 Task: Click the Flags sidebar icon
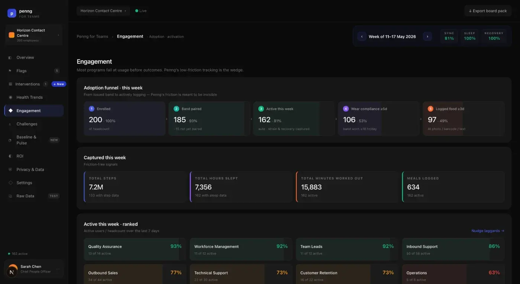(x=10, y=71)
